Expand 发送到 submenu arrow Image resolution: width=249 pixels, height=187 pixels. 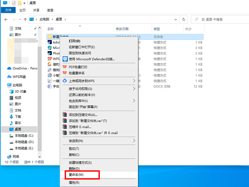click(134, 140)
